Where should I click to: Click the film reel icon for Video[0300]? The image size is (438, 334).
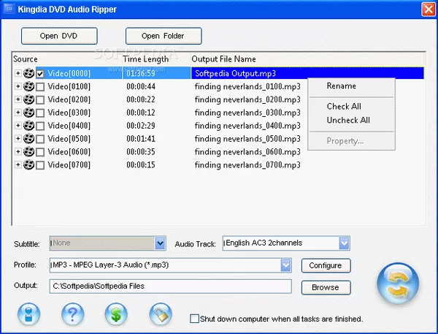point(28,113)
